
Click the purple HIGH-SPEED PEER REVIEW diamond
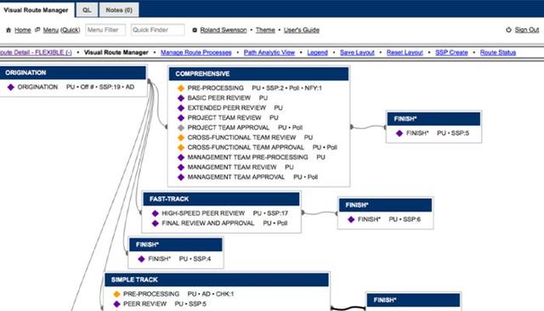[x=155, y=213]
